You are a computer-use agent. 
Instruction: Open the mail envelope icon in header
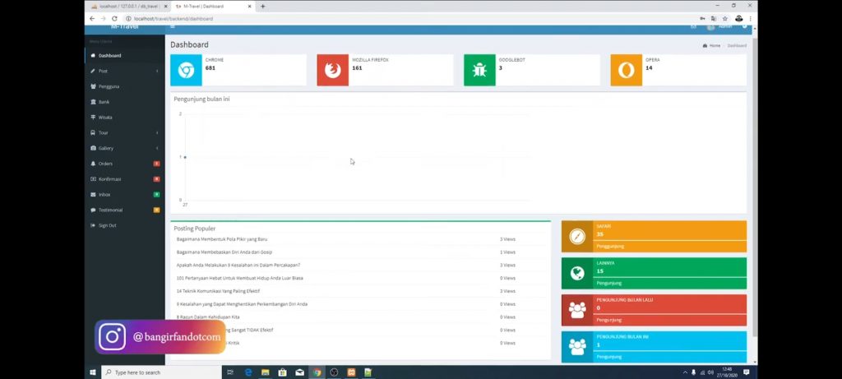[x=693, y=27]
